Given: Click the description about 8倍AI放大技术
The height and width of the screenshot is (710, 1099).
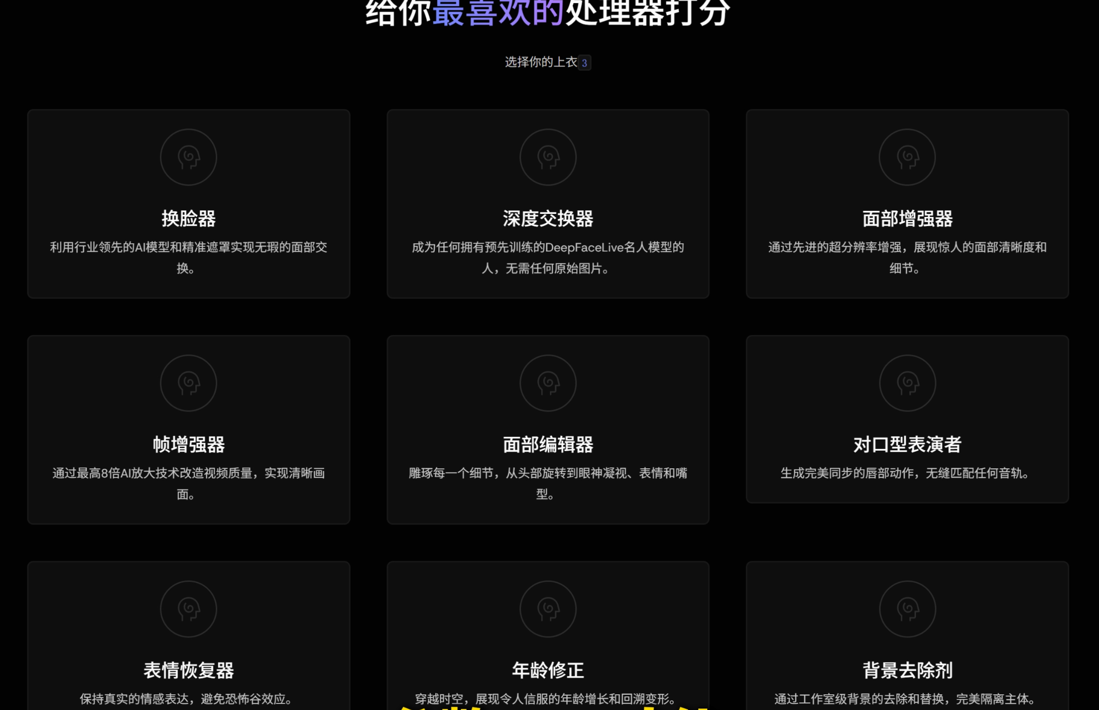Looking at the screenshot, I should coord(189,483).
